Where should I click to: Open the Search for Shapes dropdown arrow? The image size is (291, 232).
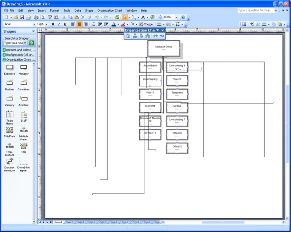25,43
